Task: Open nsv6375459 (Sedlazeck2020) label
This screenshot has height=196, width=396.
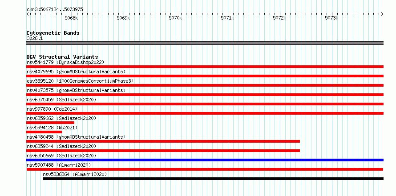Action: (x=61, y=100)
